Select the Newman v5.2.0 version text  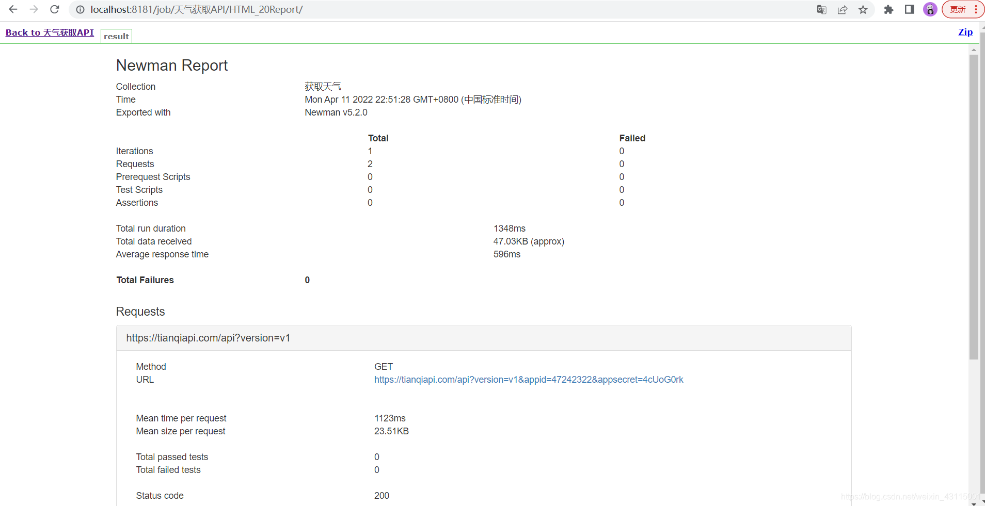pos(336,112)
